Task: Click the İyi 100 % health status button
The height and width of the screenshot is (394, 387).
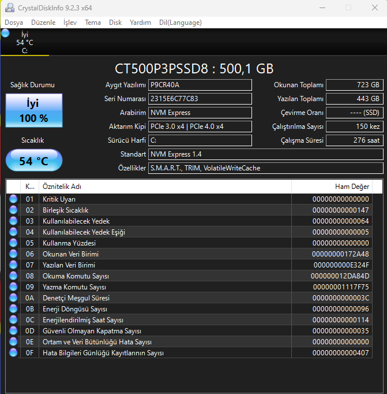Action: click(34, 110)
